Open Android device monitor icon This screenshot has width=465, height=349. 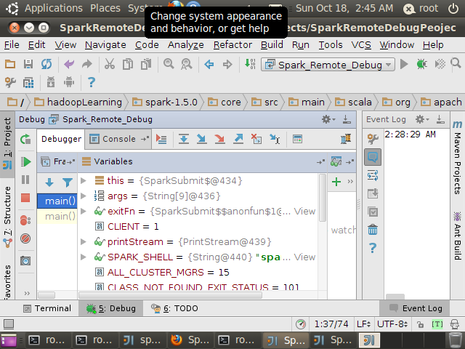pos(69,82)
